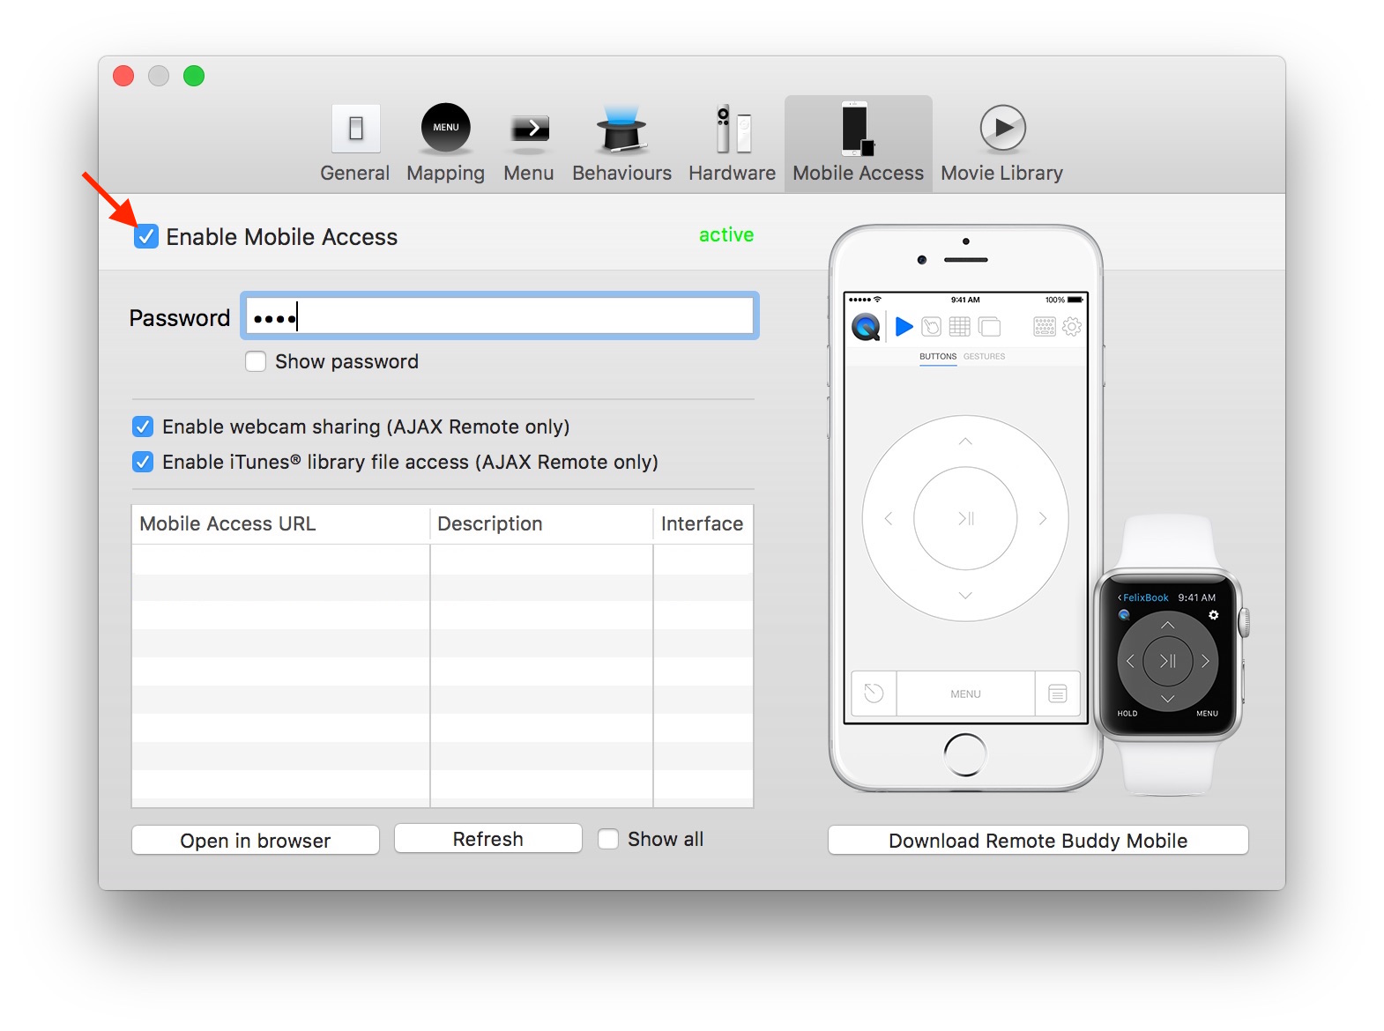Click the grid icon in phone preview

(x=960, y=327)
